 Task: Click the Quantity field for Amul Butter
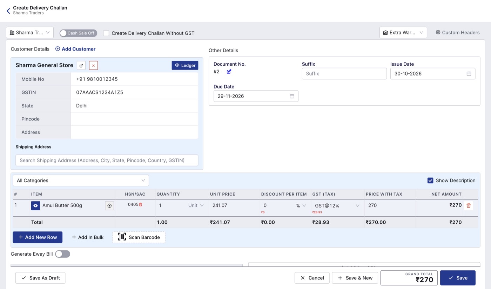click(x=171, y=205)
